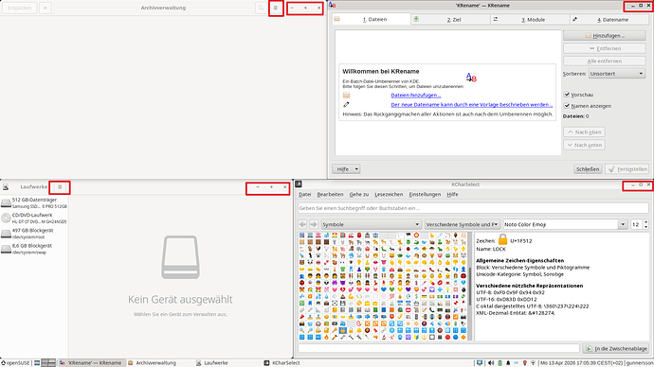Open the Hilfe menu in KCharSelect
The height and width of the screenshot is (367, 654).
(x=452, y=194)
